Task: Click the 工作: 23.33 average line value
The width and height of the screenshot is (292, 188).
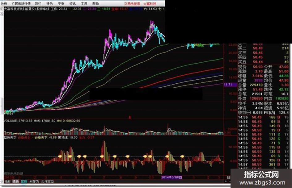Action: [x=59, y=9]
